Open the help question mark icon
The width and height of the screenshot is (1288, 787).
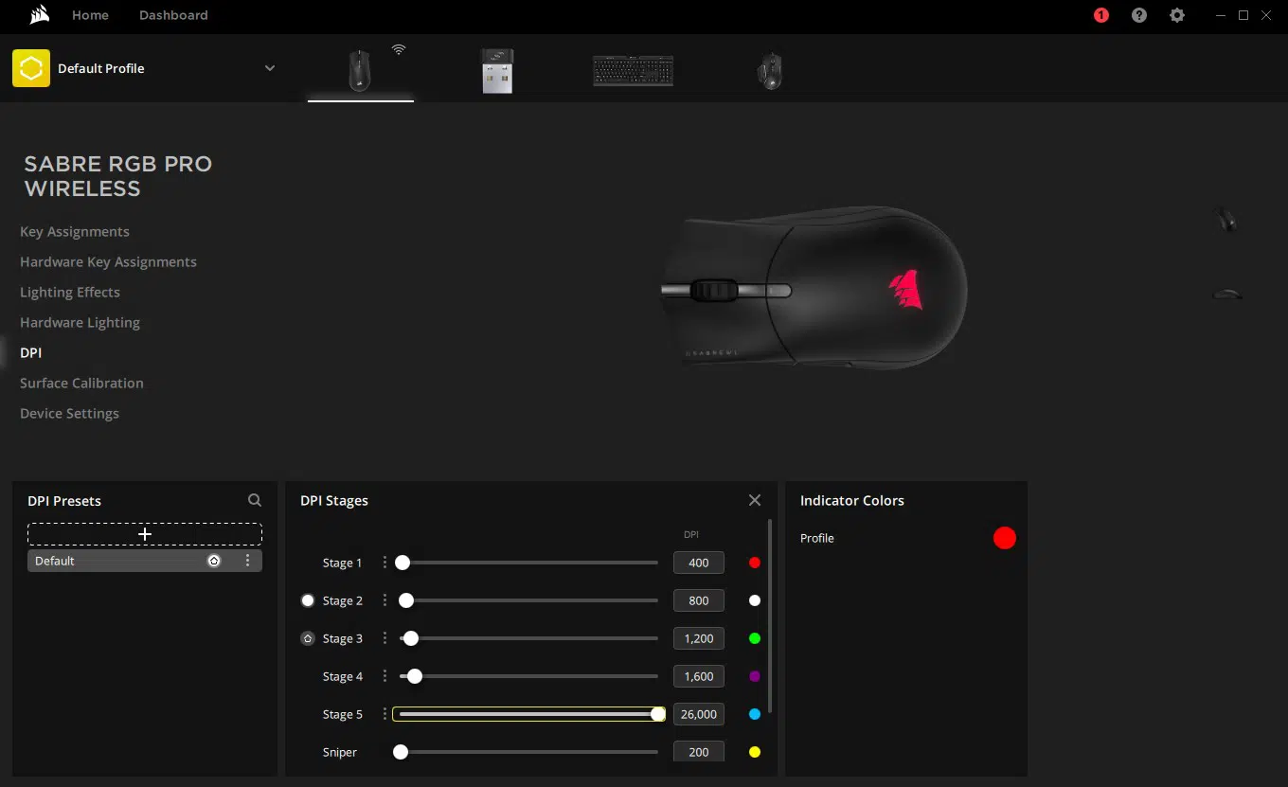[1139, 15]
